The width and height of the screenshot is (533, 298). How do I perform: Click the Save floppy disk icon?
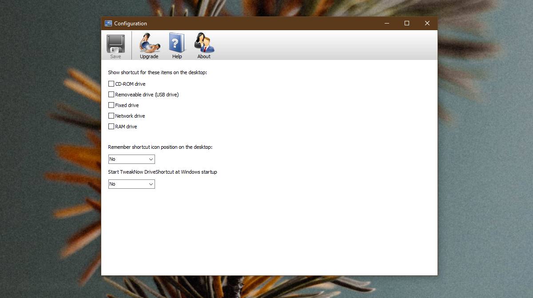click(115, 43)
